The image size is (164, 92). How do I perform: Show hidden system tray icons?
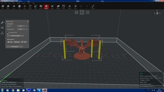(x=150, y=90)
